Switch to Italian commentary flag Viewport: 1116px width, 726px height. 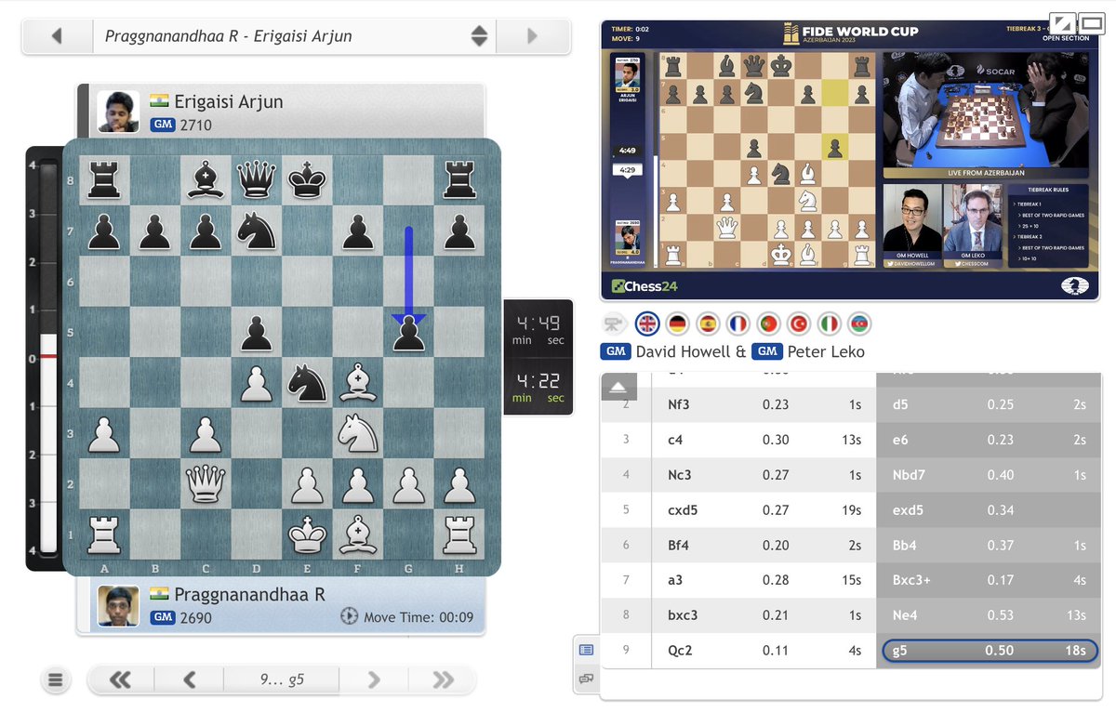click(830, 324)
